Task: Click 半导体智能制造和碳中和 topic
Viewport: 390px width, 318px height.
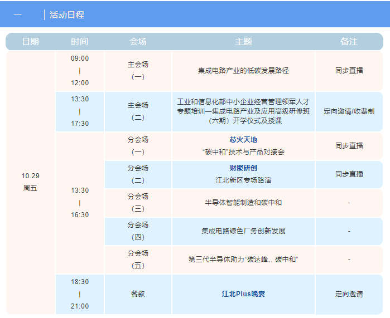Action: (x=243, y=203)
